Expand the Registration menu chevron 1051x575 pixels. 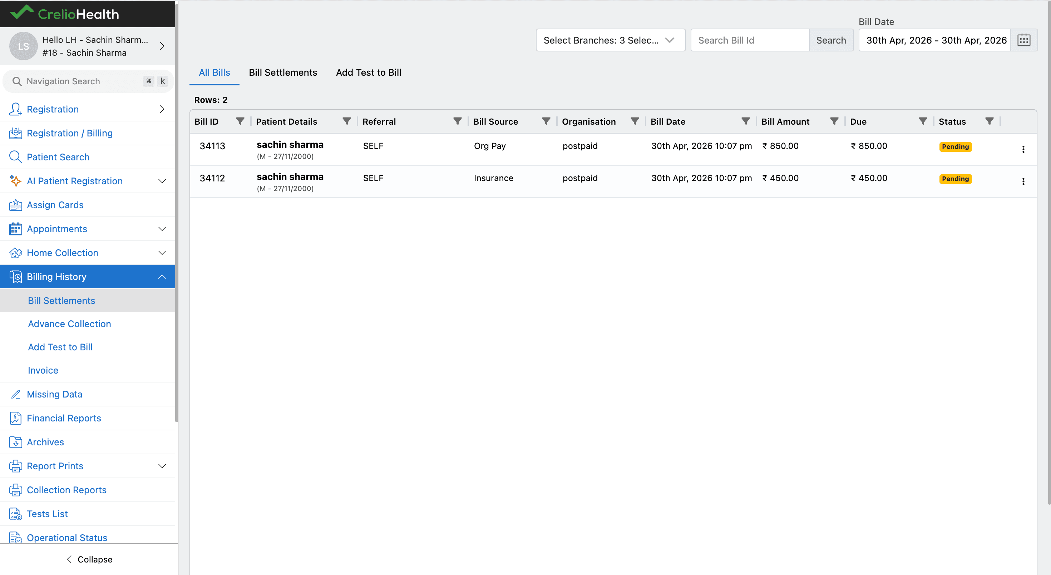(162, 109)
